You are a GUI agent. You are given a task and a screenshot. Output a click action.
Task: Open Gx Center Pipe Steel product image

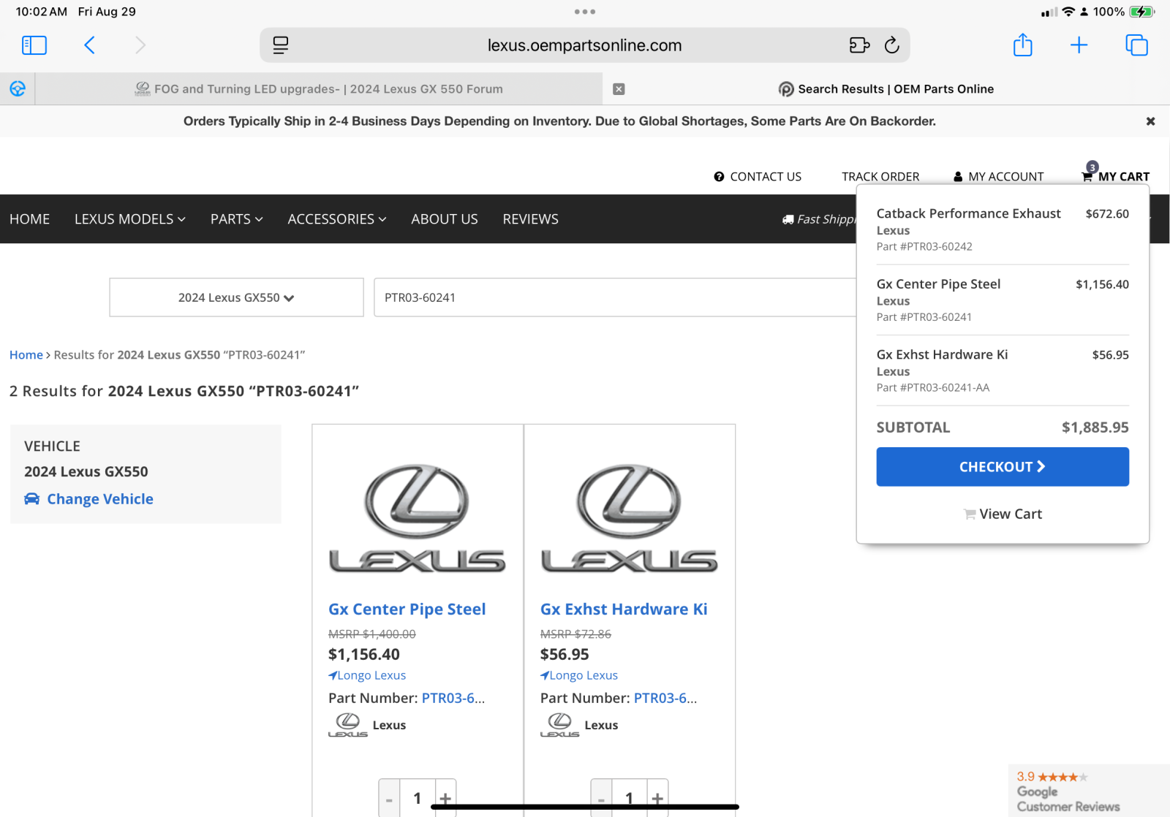[418, 518]
